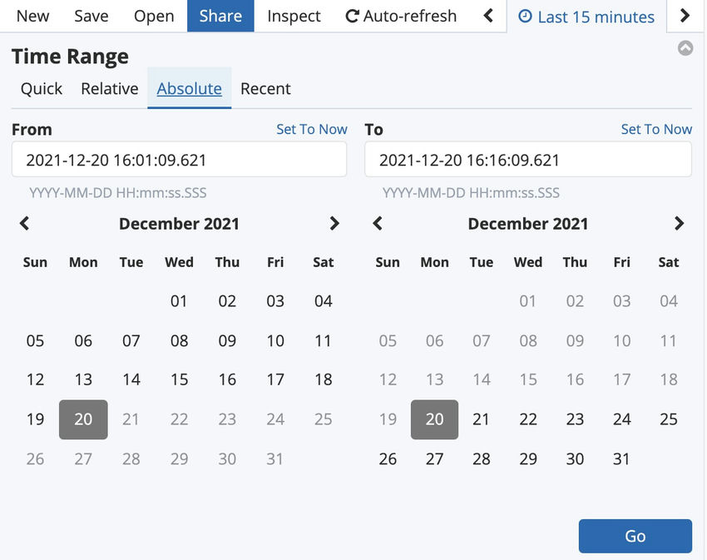Click the From date input field
Screen dimensions: 707x560
179,160
